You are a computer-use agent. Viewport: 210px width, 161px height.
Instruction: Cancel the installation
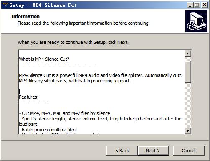189,151
